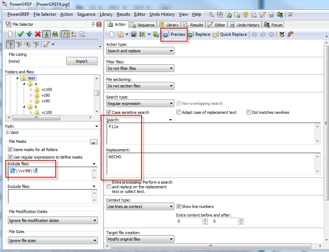
Task: Select the green check mark in File Selector
Action: coord(20,34)
